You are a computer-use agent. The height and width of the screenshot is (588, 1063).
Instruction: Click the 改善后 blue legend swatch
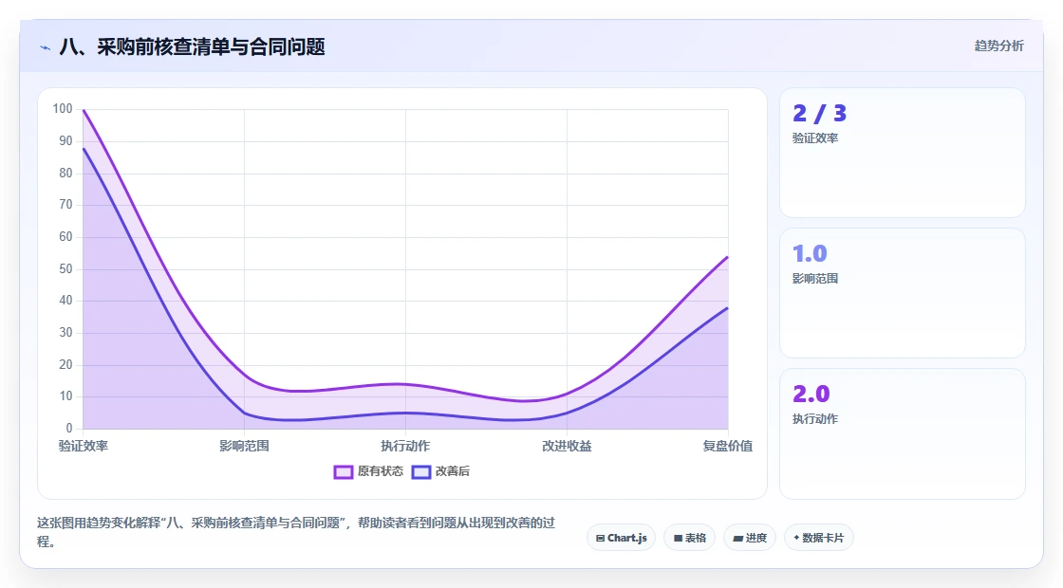(x=421, y=472)
